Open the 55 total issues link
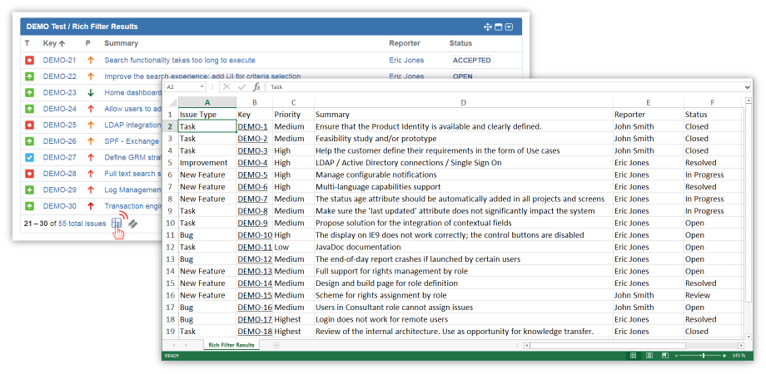 (82, 224)
